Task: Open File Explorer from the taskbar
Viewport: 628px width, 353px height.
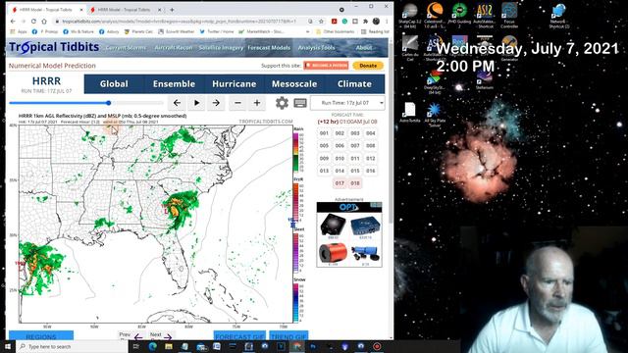Action: (169, 346)
